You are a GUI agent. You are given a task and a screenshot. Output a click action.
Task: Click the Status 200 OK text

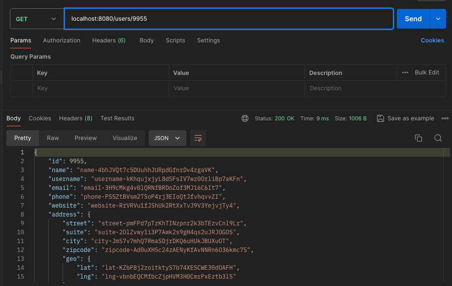[x=275, y=118]
